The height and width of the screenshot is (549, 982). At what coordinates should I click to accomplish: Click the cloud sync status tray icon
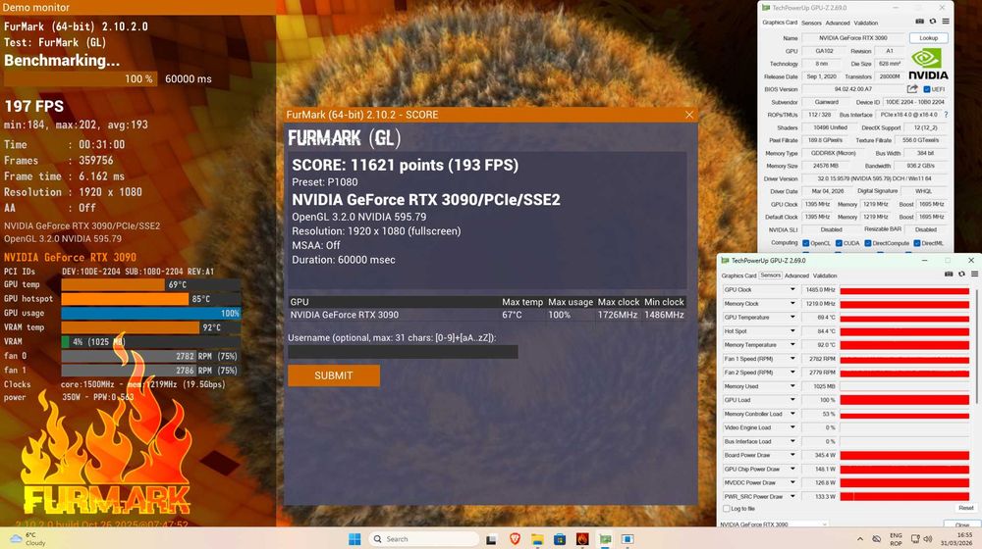click(x=877, y=539)
